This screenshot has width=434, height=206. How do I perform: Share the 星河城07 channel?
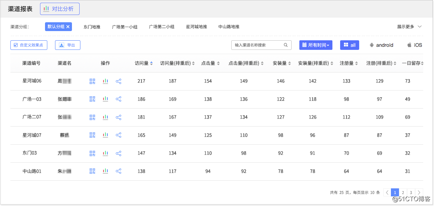119,135
